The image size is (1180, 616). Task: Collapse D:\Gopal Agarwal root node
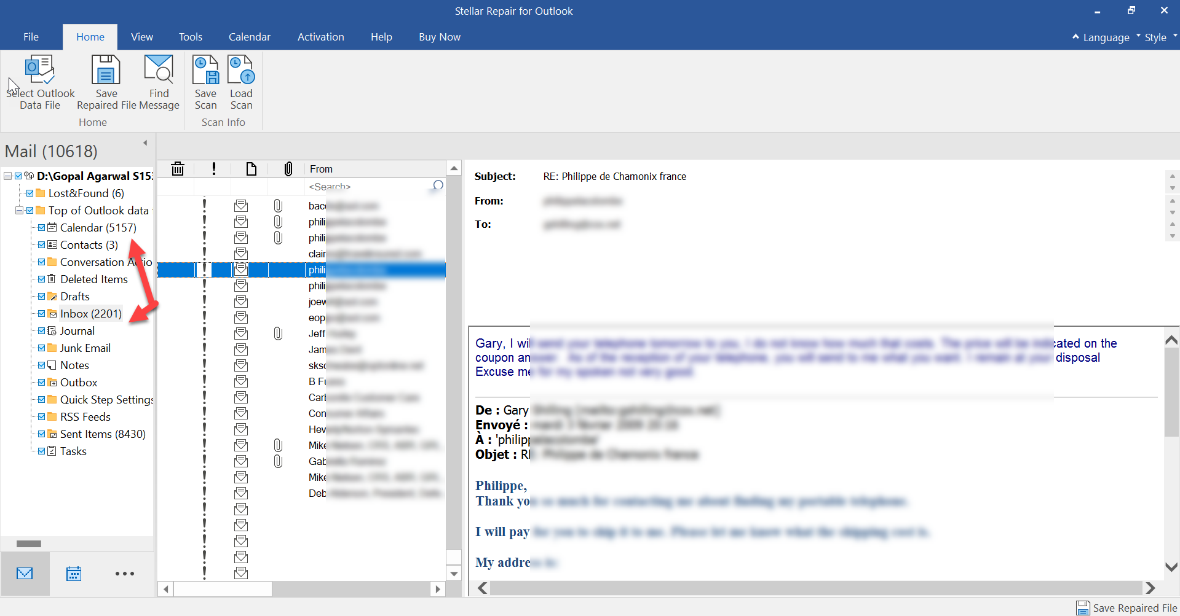click(x=7, y=176)
